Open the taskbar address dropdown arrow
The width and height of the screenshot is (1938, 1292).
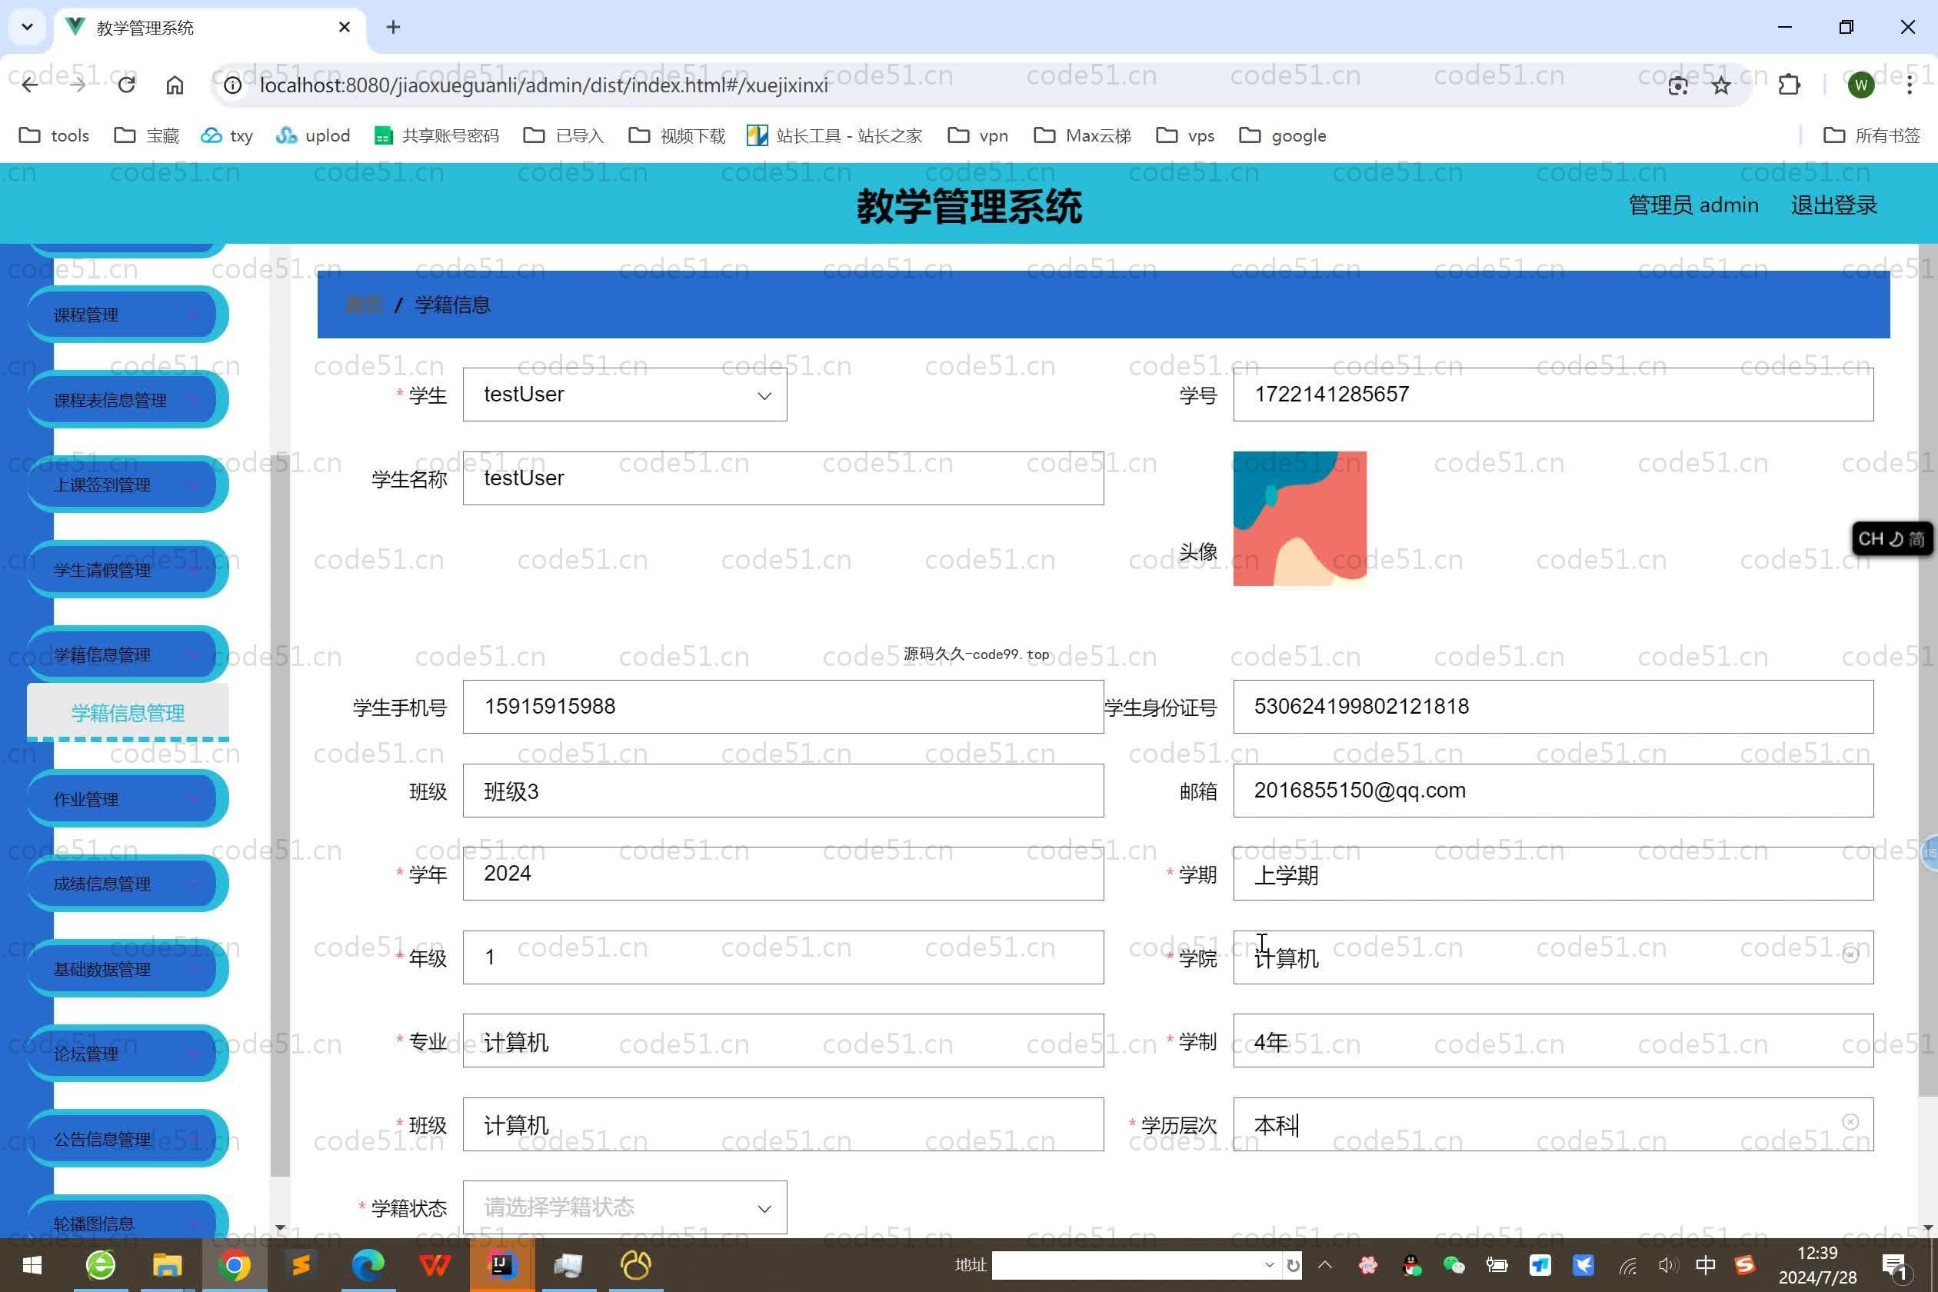coord(1269,1265)
